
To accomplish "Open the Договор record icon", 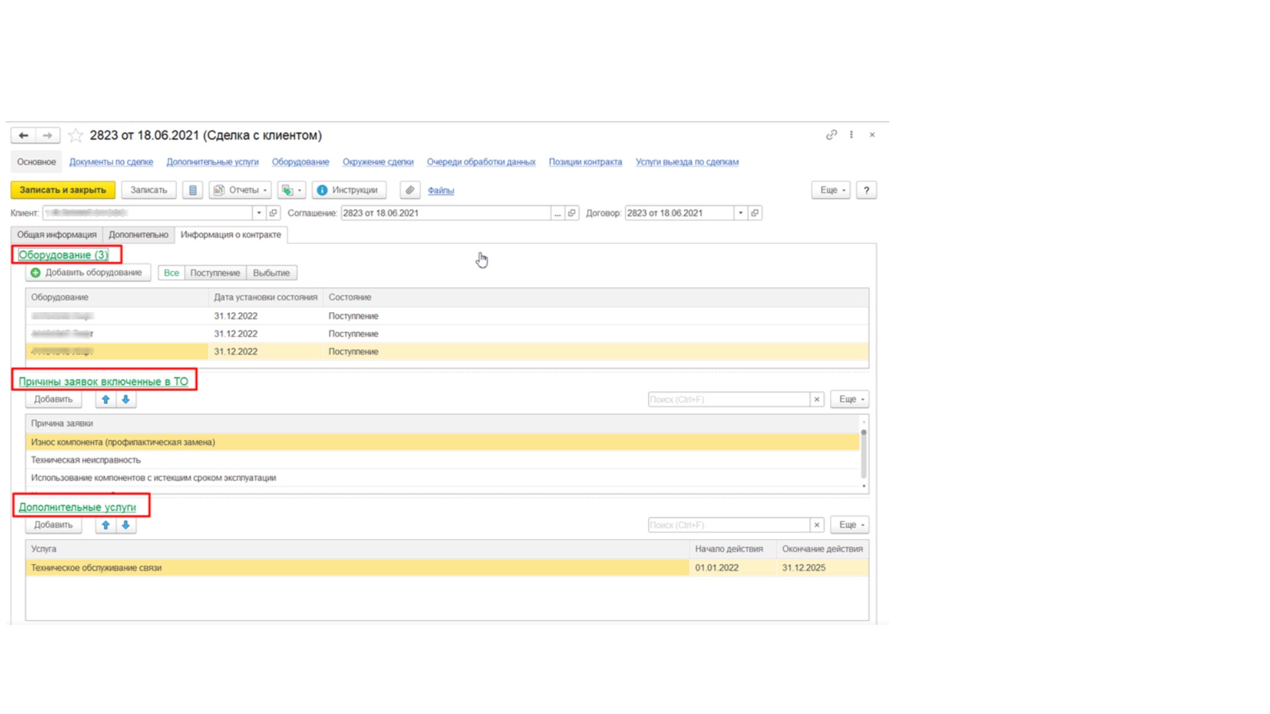I will pyautogui.click(x=755, y=213).
